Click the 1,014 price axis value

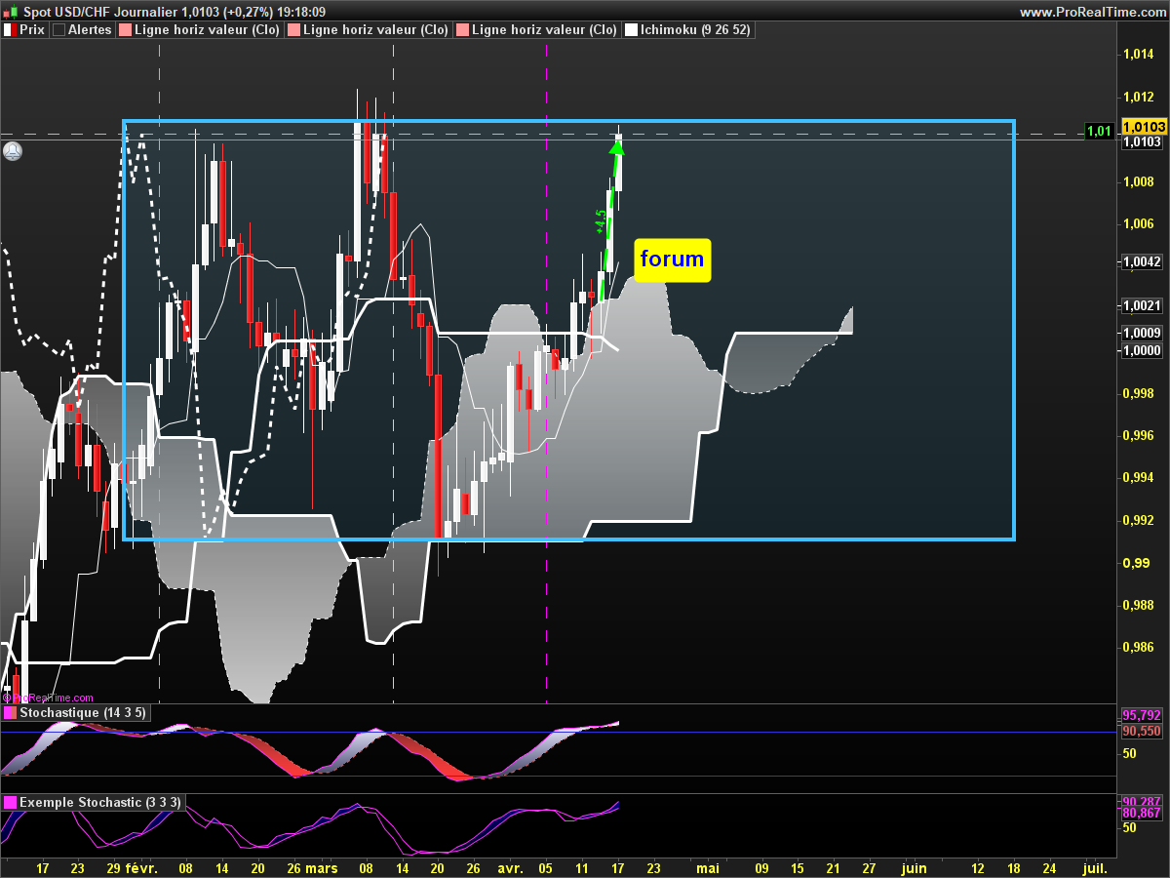tap(1139, 55)
